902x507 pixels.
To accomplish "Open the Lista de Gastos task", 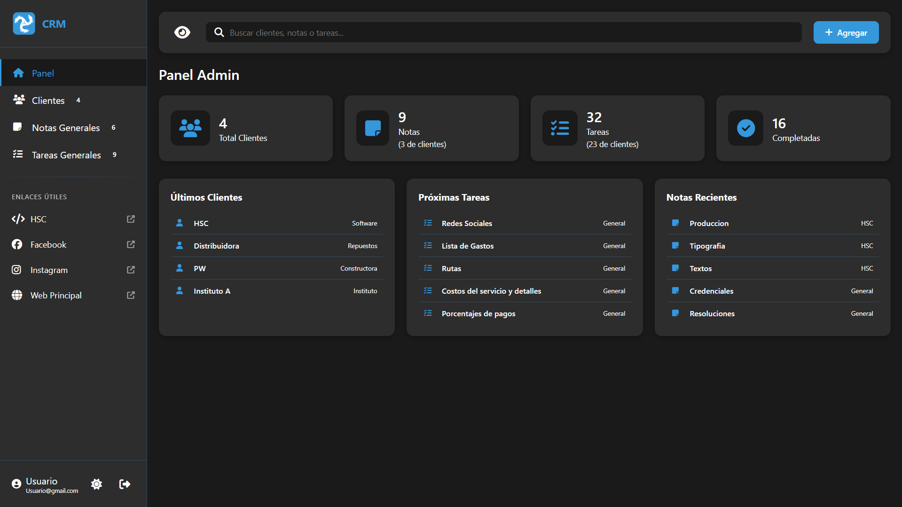I will coord(525,246).
